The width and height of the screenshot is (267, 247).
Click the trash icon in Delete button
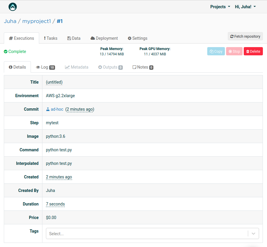coord(248,52)
